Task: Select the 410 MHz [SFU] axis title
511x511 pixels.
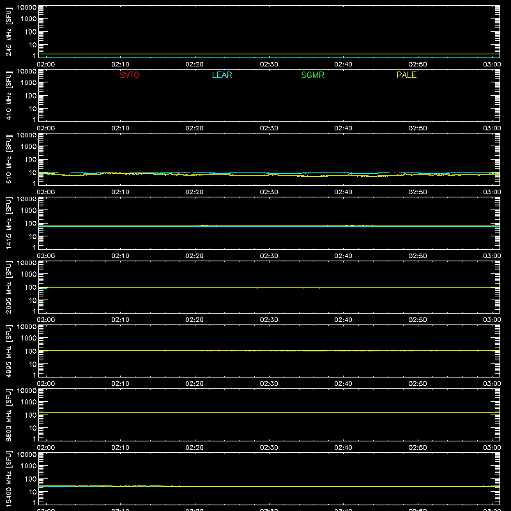Action: point(8,95)
